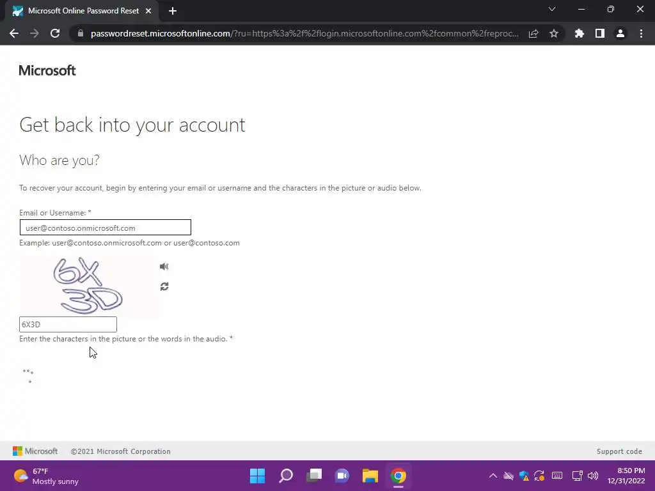
Task: Click the 'Who are you?' subheading
Action: tap(59, 160)
